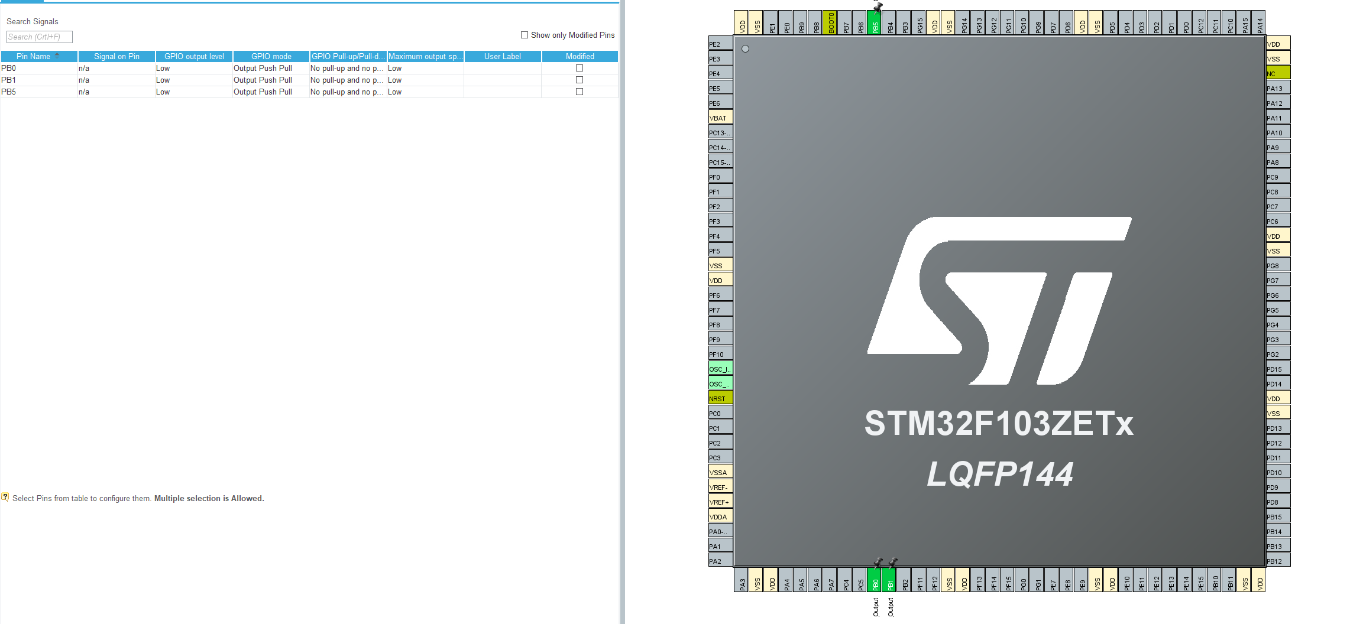
Task: Click Output Push Pull cell in PB0 row
Action: (271, 68)
